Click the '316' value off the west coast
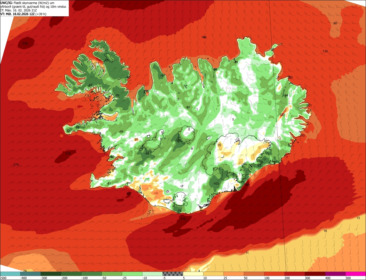This screenshot has height=280, width=366. (68, 154)
